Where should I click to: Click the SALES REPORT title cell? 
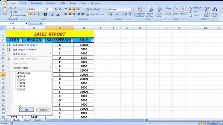tap(50, 34)
